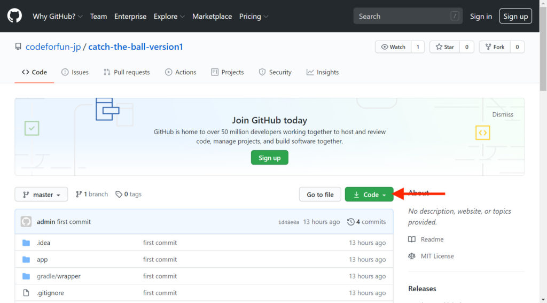Open the Why GitHub? dropdown menu
This screenshot has height=303, width=547.
click(x=58, y=17)
